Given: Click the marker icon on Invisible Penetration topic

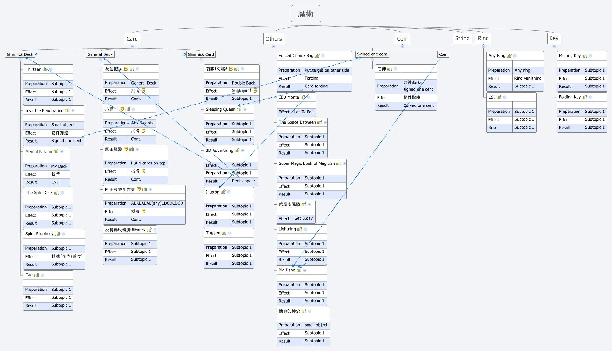Looking at the screenshot, I should pyautogui.click(x=67, y=111).
